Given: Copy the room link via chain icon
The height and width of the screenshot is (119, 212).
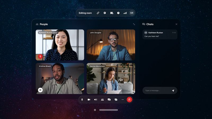Looking at the screenshot, I should (98, 13).
